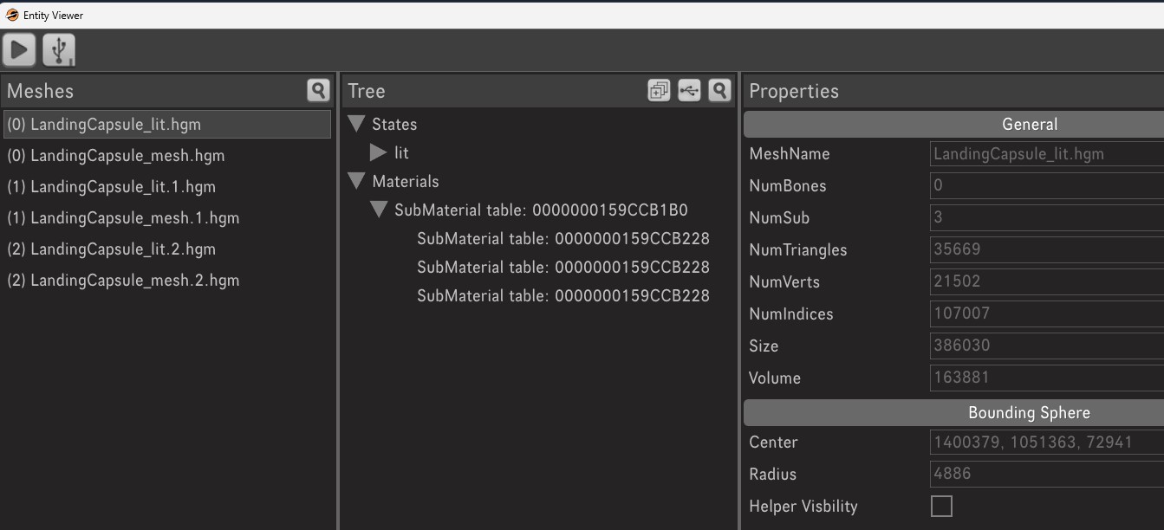The height and width of the screenshot is (530, 1164).
Task: Click the Bounding Sphere section header
Action: click(x=1029, y=412)
